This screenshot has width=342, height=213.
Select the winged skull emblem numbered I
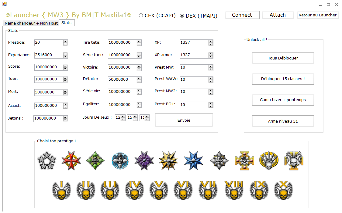(x=61, y=190)
